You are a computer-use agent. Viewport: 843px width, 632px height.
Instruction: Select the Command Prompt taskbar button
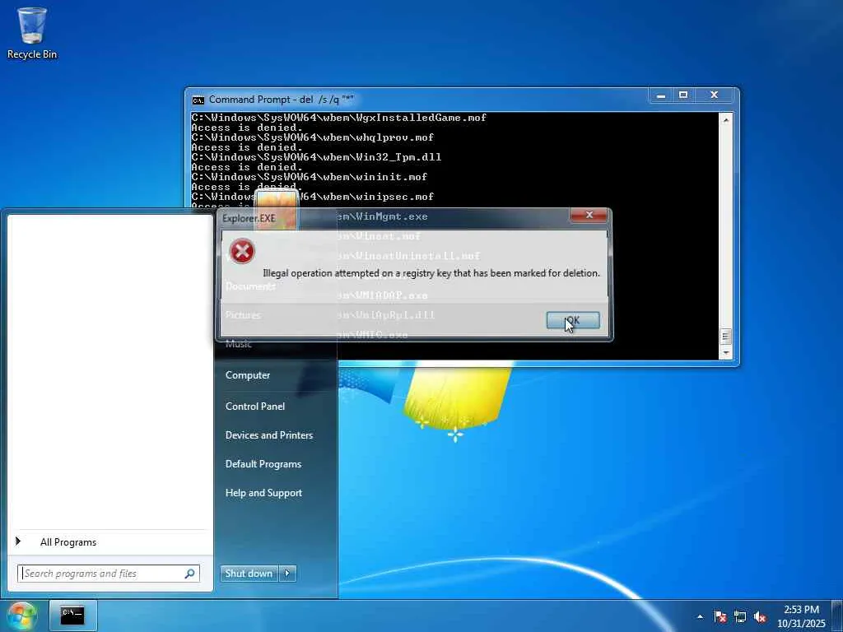[x=73, y=616]
